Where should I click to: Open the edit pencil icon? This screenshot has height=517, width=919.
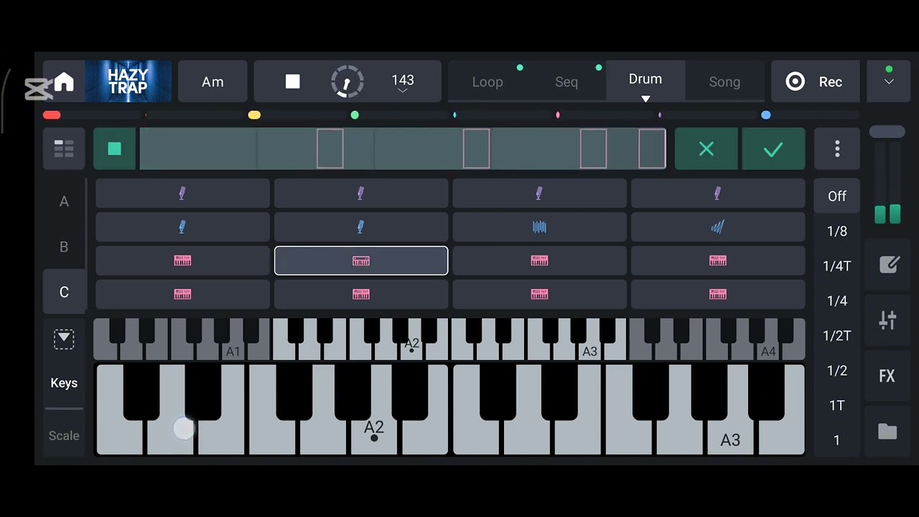[x=888, y=264]
